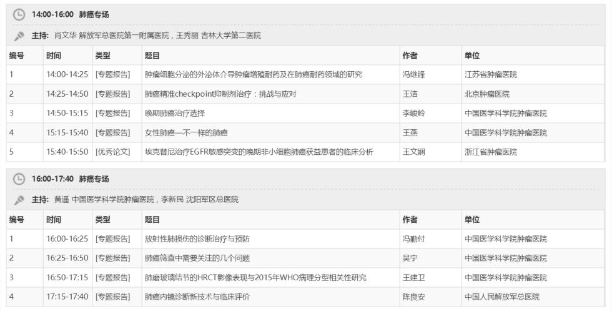The image size is (612, 314).
Task: Open title 肺癌内镜诊断新技术与临床评价
Action: click(197, 297)
